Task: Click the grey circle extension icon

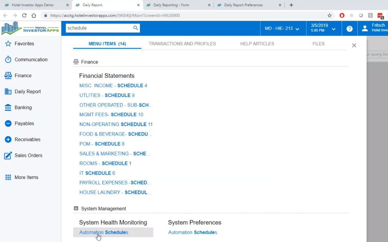Action: coord(361,15)
